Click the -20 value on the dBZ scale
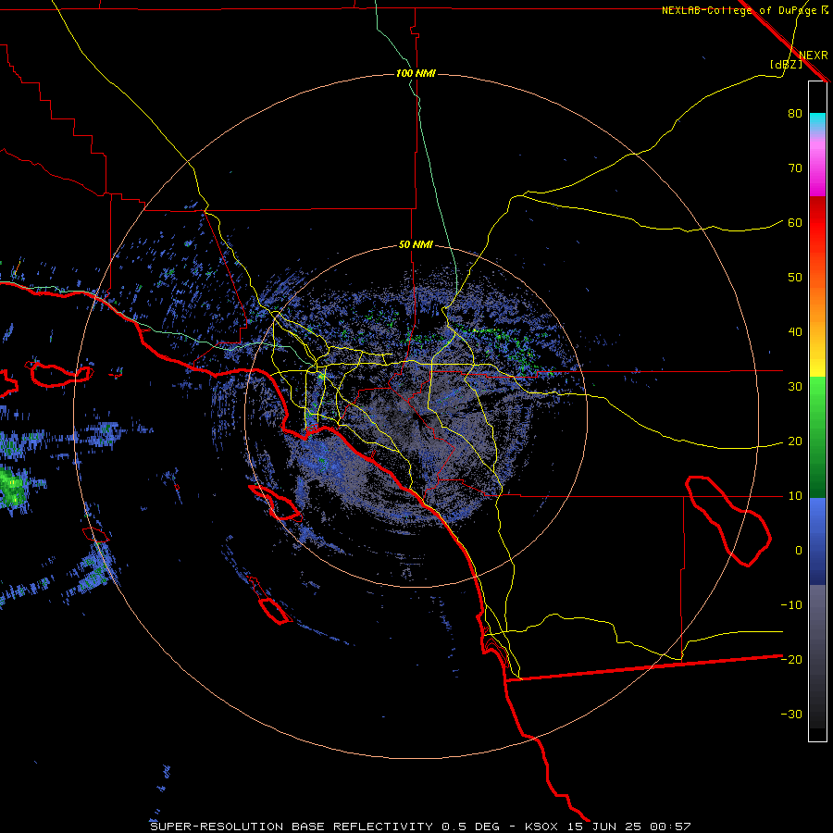 point(791,659)
